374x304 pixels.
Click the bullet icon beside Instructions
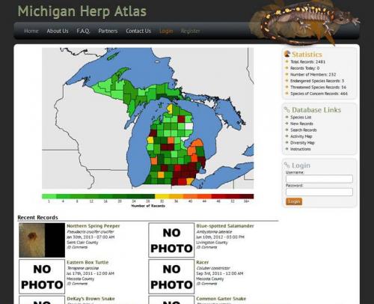tap(286, 149)
